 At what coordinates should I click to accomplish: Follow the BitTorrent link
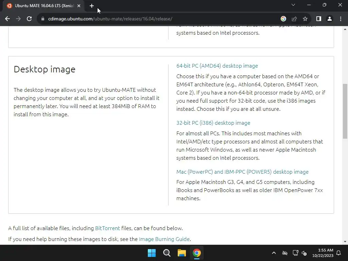(107, 228)
